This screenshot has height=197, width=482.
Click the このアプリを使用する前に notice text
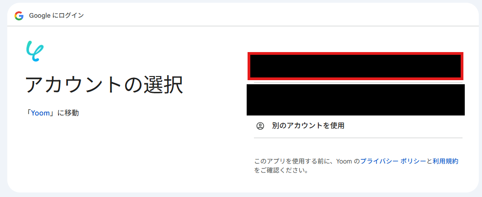click(294, 161)
